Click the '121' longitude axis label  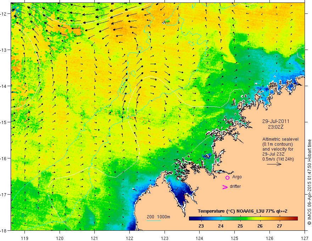(95, 238)
